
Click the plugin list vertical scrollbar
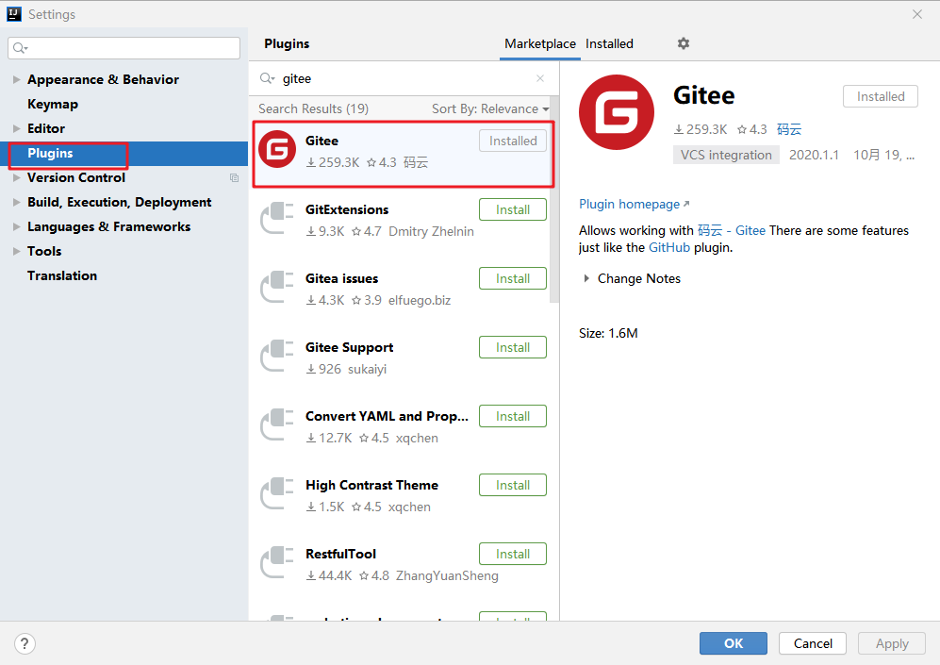554,201
